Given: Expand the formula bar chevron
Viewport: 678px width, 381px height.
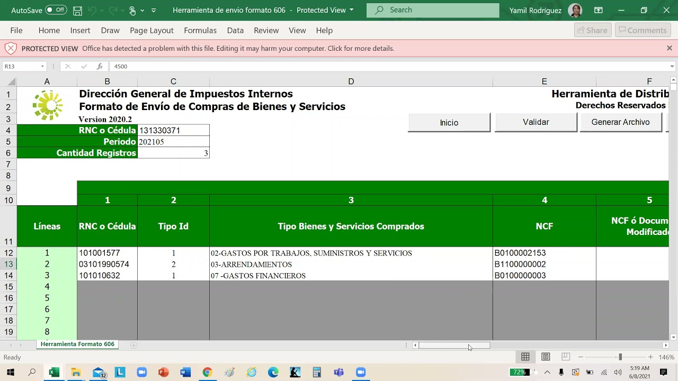Looking at the screenshot, I should [672, 66].
